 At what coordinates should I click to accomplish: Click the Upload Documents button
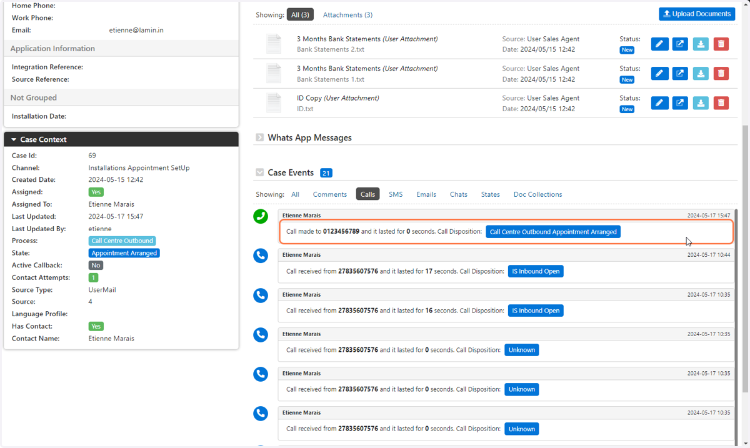click(697, 14)
